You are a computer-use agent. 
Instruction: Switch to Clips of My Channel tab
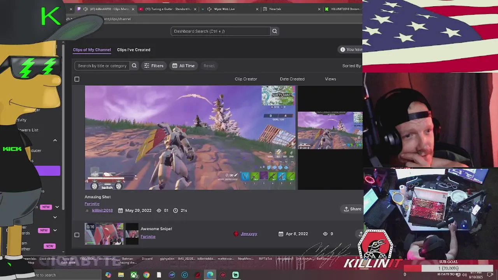click(x=92, y=50)
